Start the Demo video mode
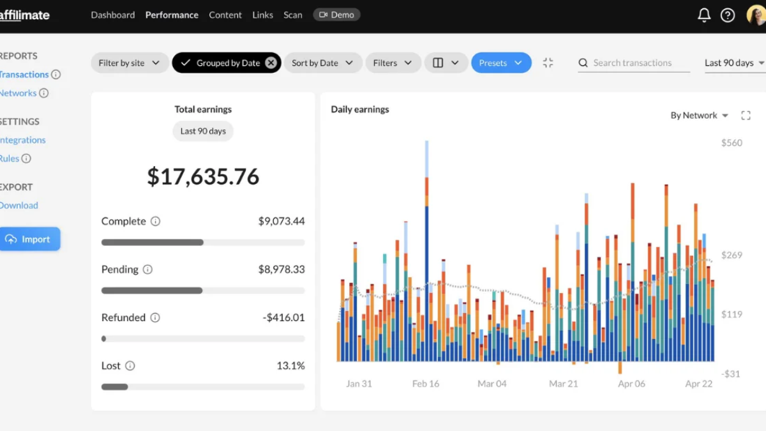The image size is (766, 431). (336, 15)
